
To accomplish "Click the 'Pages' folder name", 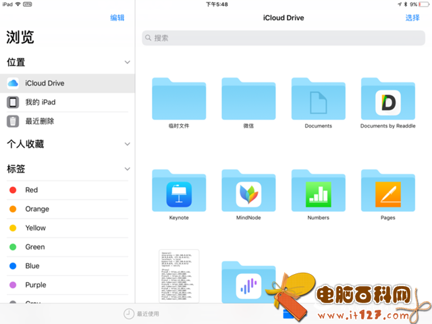I will click(x=388, y=217).
